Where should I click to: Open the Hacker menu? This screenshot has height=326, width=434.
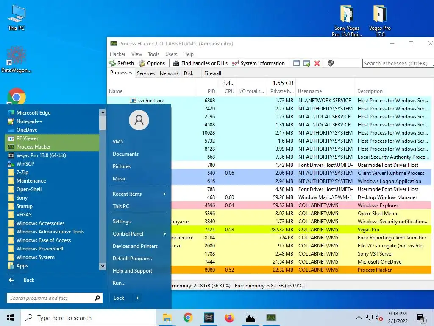[x=118, y=54]
